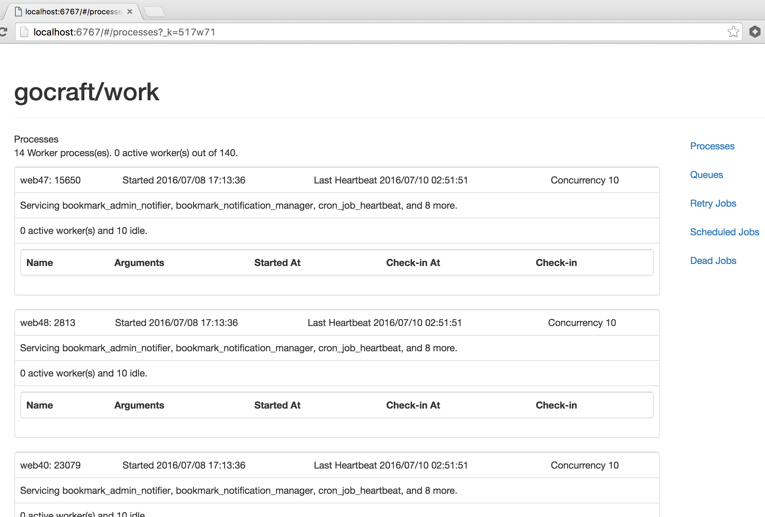Click Started At column header in web47 table

pyautogui.click(x=277, y=263)
